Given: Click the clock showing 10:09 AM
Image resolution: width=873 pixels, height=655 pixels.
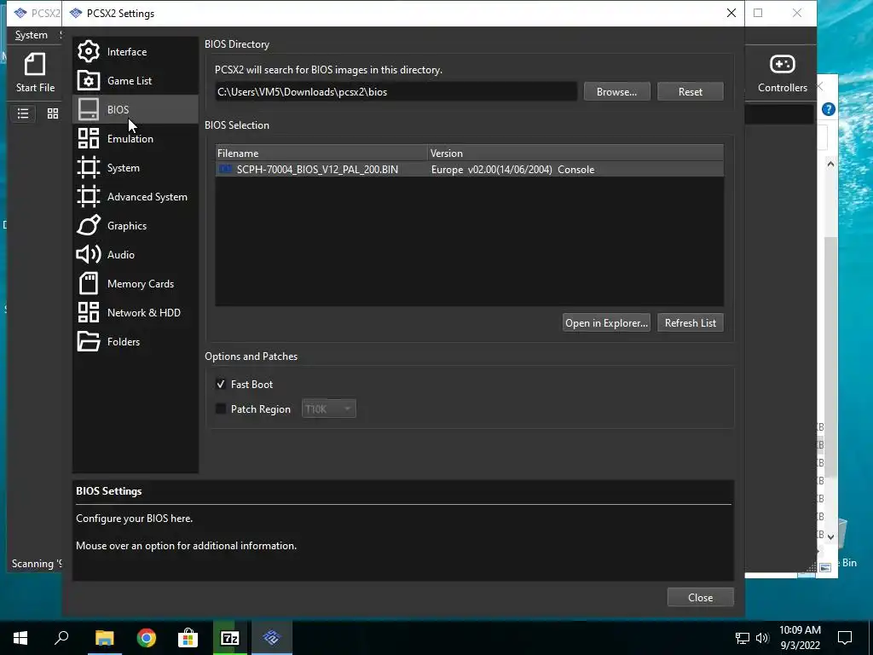Looking at the screenshot, I should click(x=800, y=630).
